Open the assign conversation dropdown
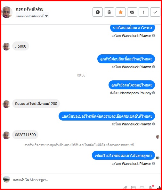 pos(32,16)
